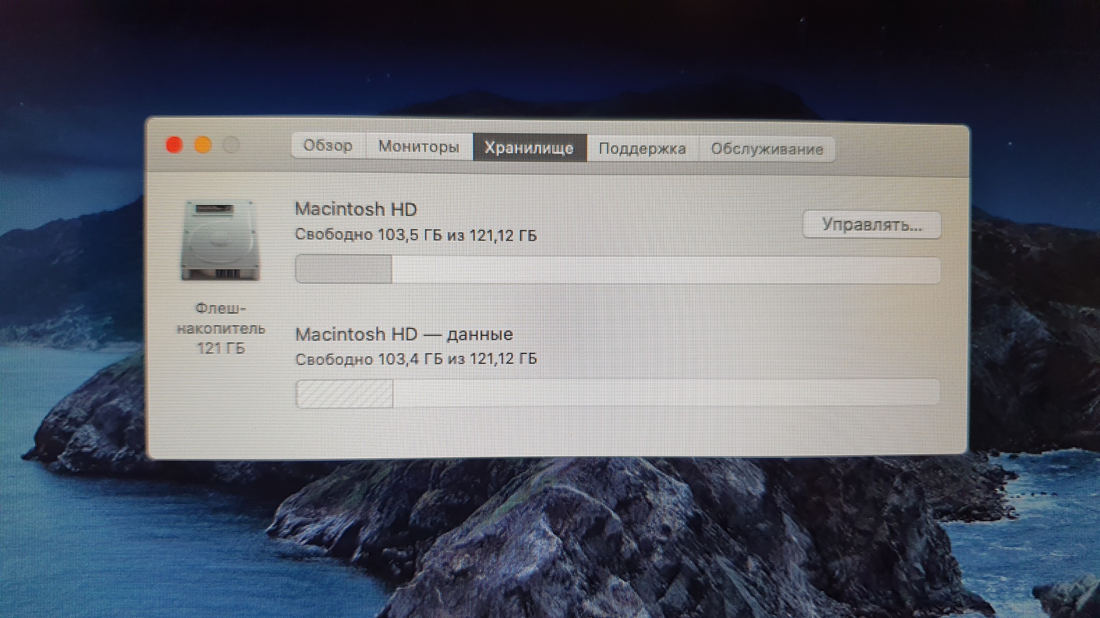Click the hatched segment of the данные bar

coord(344,394)
